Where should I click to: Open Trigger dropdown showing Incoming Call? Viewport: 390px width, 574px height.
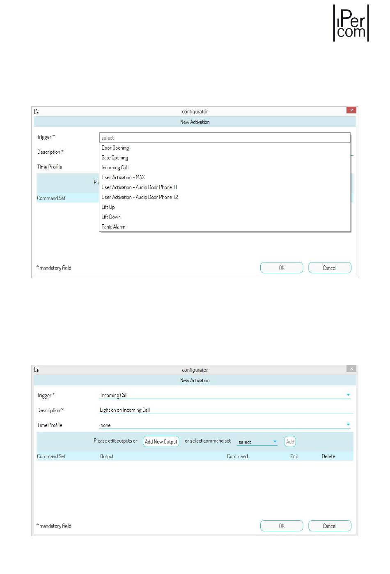click(x=225, y=395)
